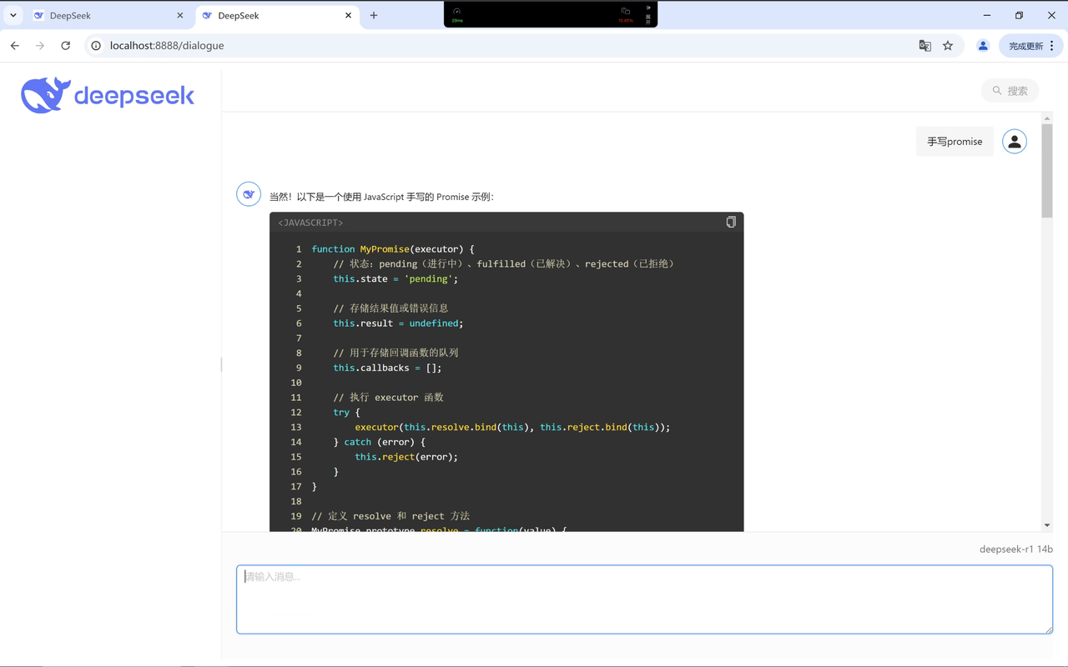Click the try { code line
The height and width of the screenshot is (667, 1068).
pos(346,413)
